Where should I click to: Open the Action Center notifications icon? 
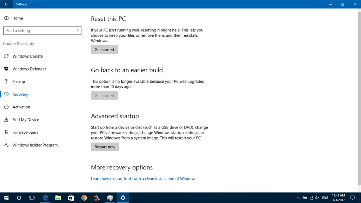click(352, 198)
